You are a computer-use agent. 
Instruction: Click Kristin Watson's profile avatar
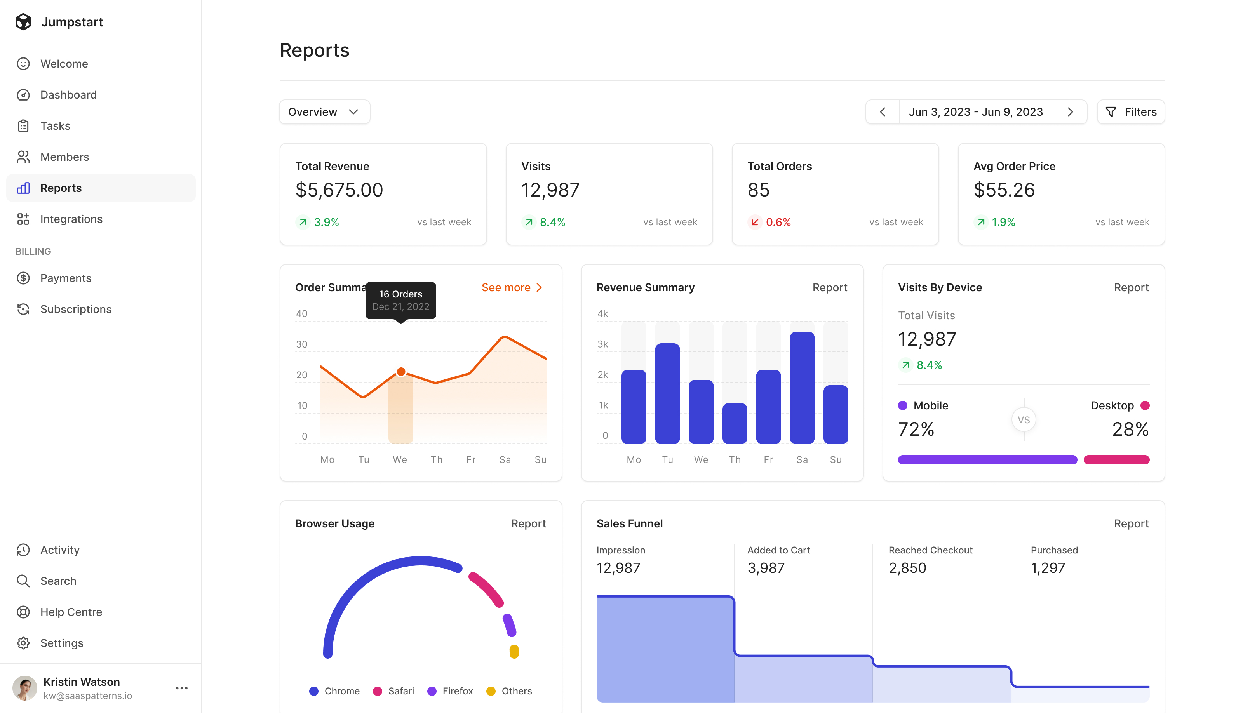click(24, 688)
